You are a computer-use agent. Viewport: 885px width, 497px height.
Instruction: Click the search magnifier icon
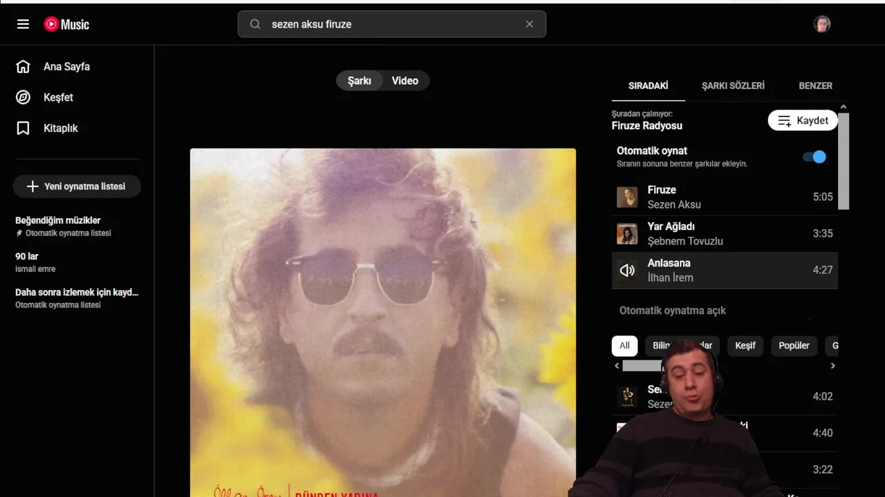[255, 24]
